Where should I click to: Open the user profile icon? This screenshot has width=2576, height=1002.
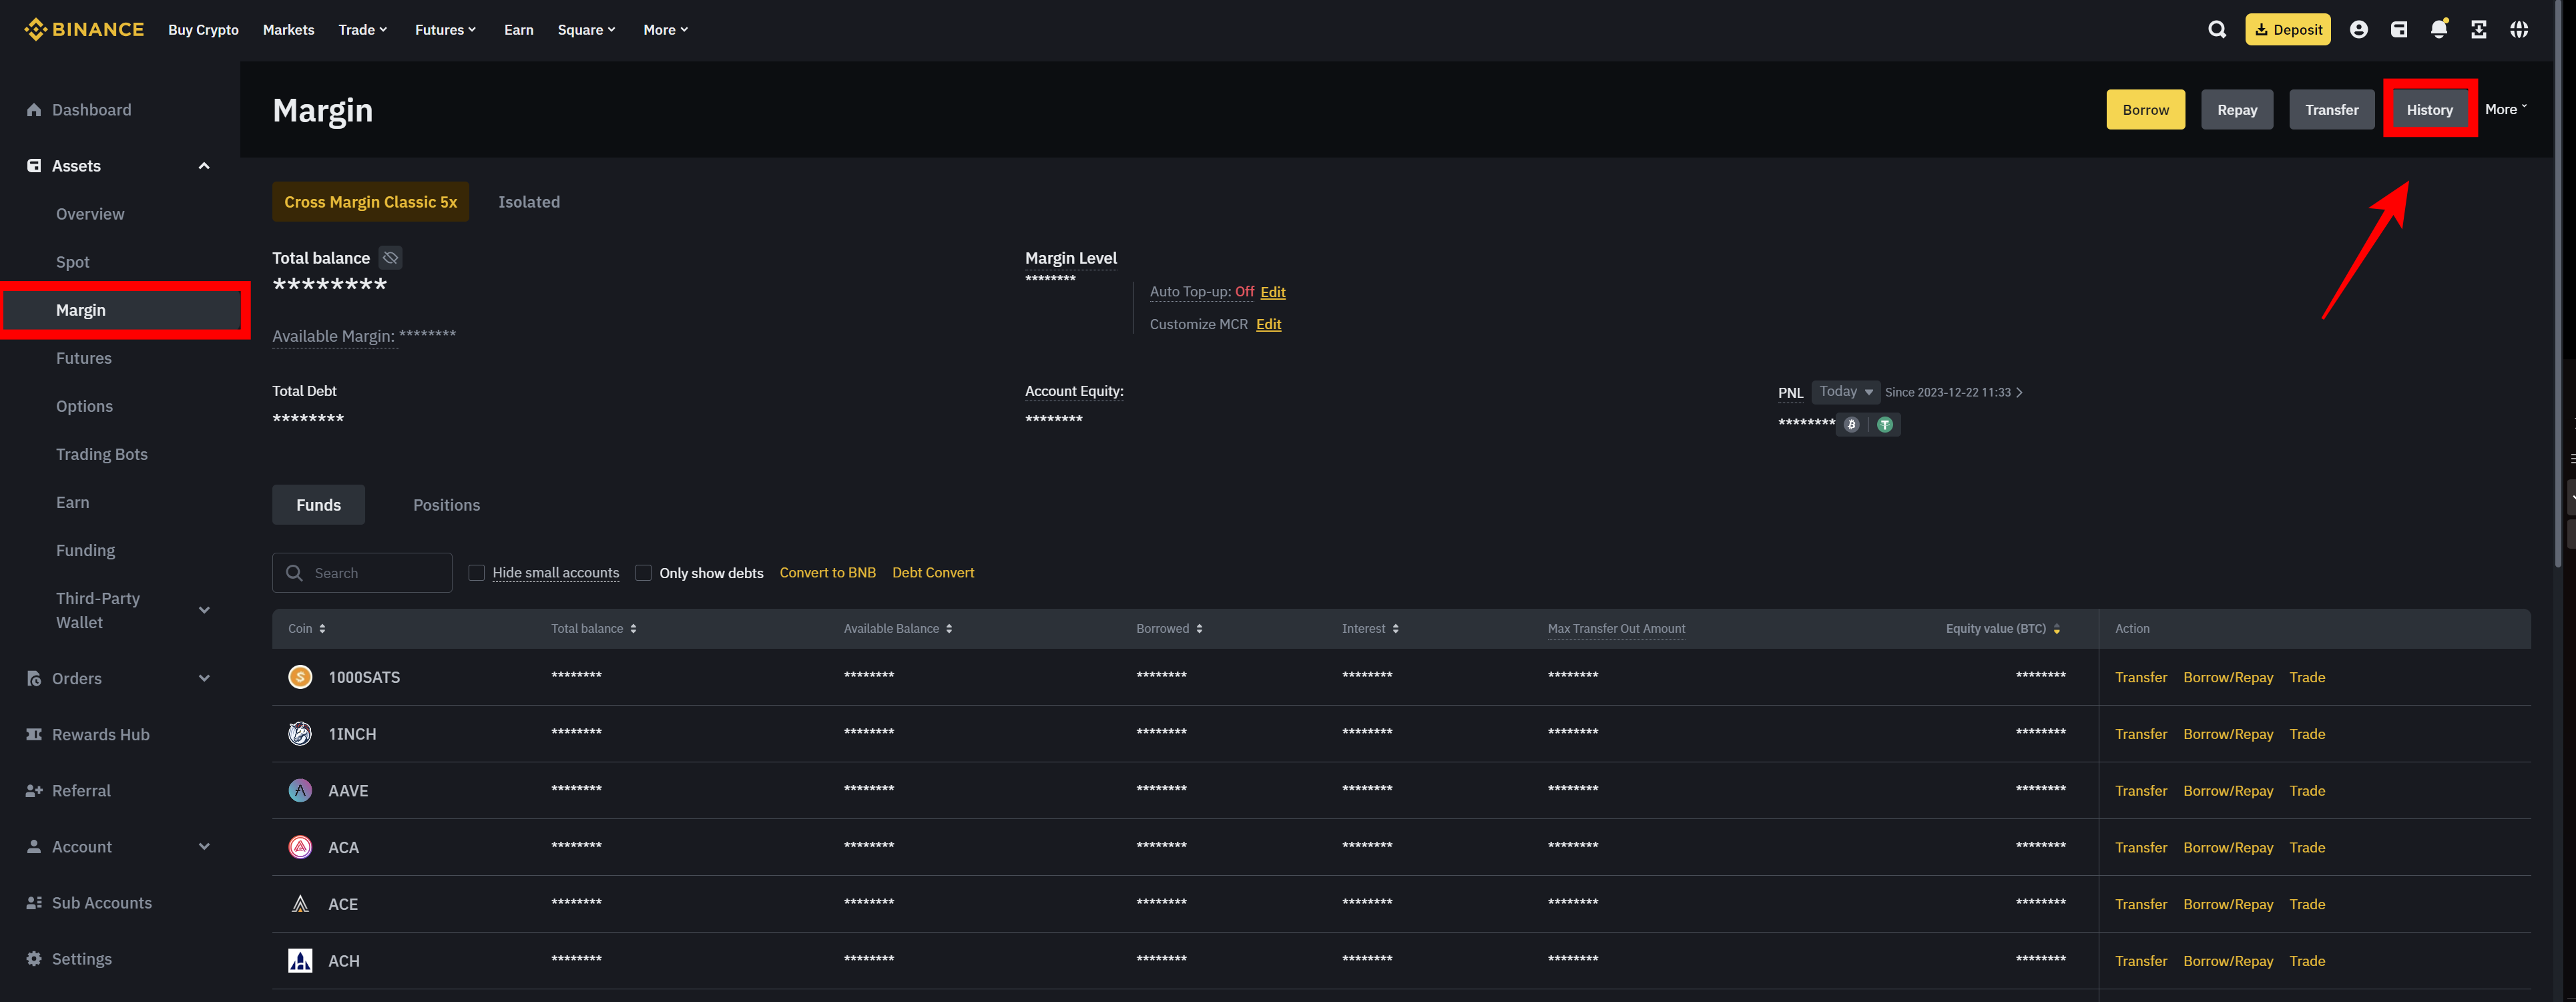[2358, 29]
